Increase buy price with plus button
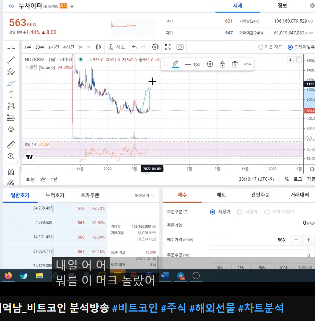Viewport: 315px width, 321px height. 308,240
